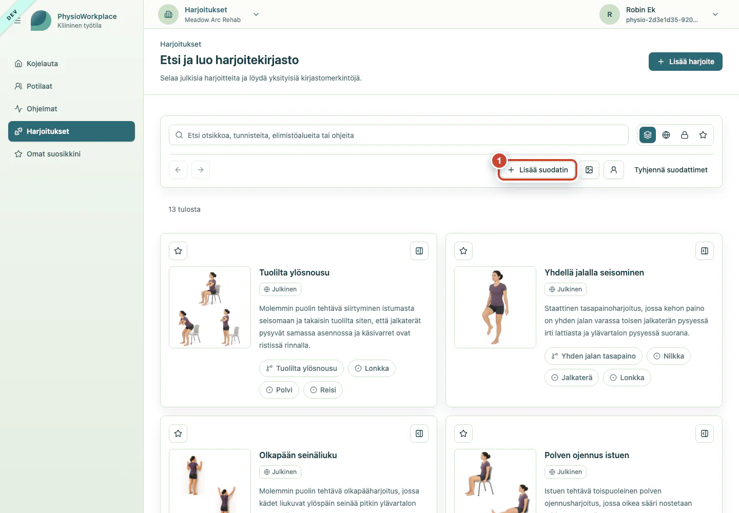Open the Tuolilta ylösnousu exercise thumbnail
739x513 pixels.
point(210,307)
